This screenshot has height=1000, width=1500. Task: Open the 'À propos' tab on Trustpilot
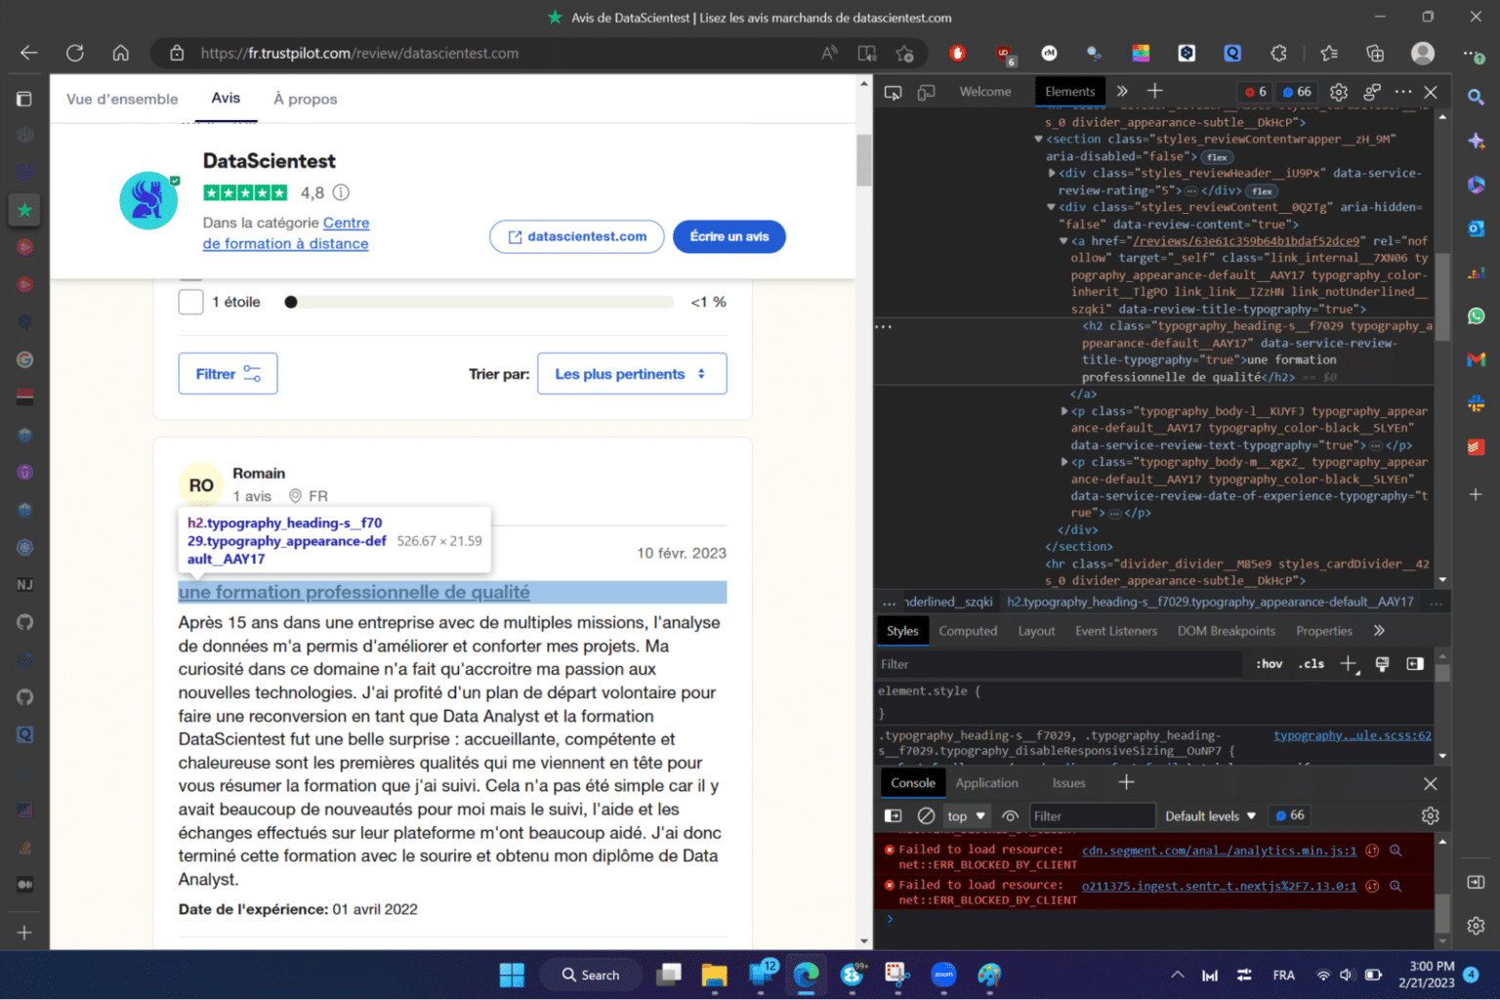pyautogui.click(x=305, y=99)
